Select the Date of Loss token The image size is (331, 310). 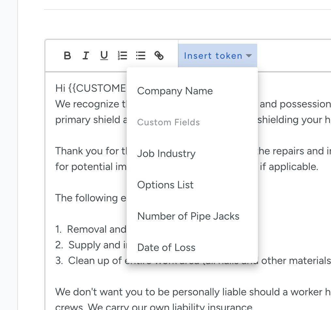tap(166, 248)
